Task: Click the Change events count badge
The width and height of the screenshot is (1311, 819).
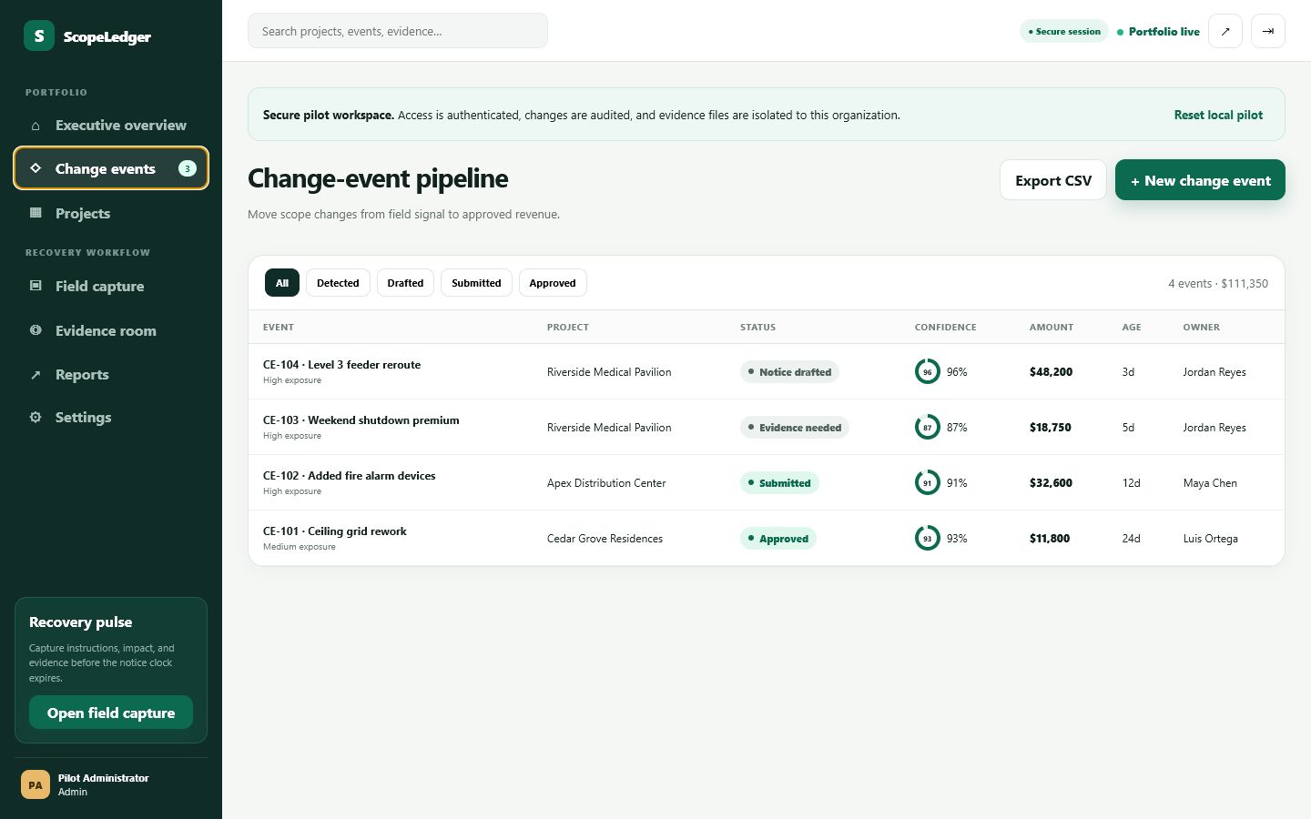Action: (188, 168)
